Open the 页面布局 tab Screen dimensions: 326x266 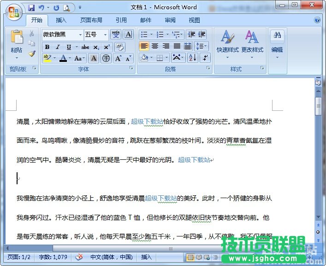point(91,20)
